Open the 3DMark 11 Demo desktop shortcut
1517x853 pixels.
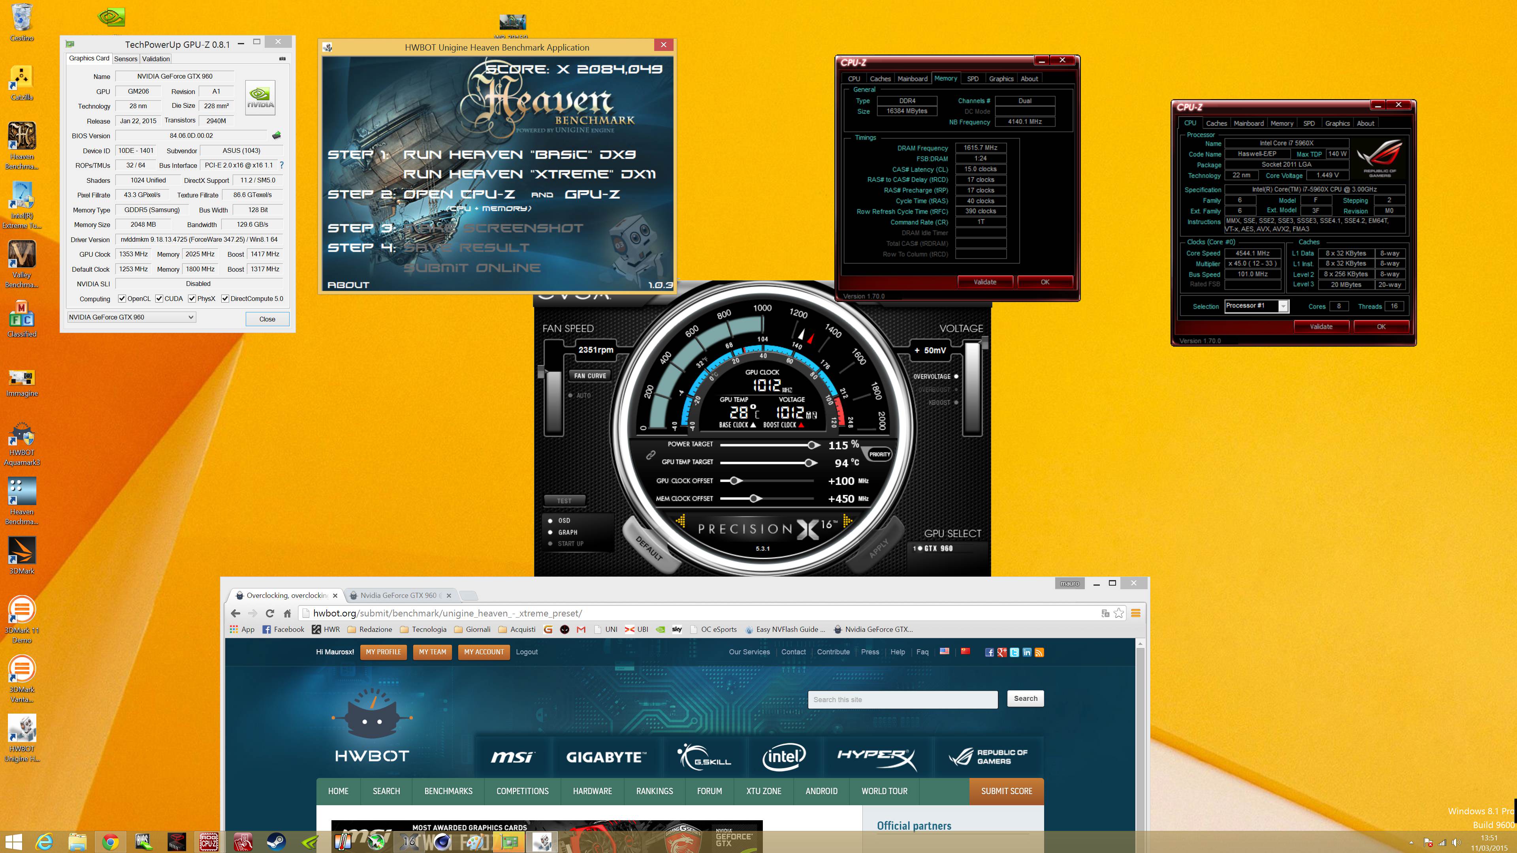coord(22,619)
